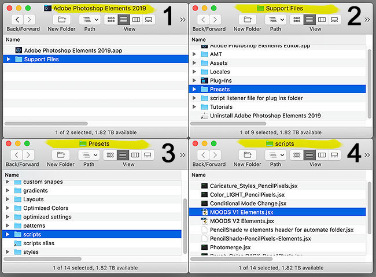Switch to icon view in Presets window
The width and height of the screenshot is (376, 277).
(110, 155)
